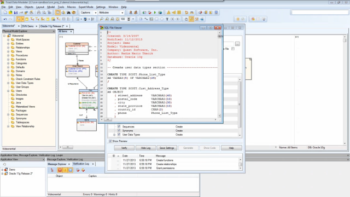Click the Hide Log button
The width and height of the screenshot is (350, 197).
pos(145,148)
